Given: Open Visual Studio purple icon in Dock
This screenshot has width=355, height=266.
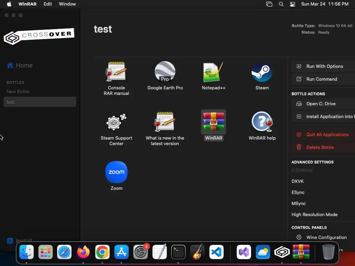Looking at the screenshot, I should (244, 252).
